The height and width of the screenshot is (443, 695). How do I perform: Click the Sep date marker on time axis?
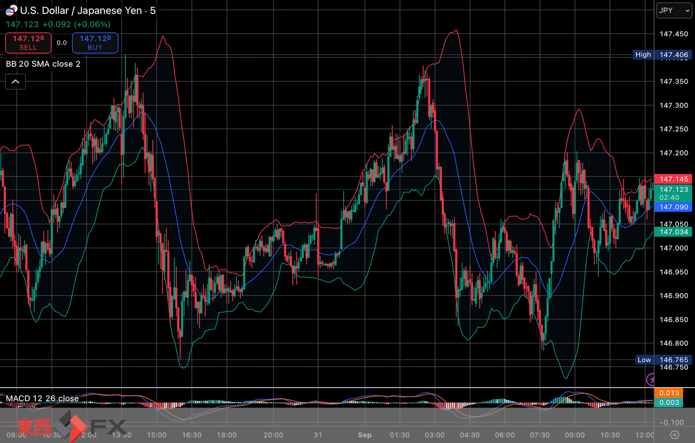(x=365, y=435)
